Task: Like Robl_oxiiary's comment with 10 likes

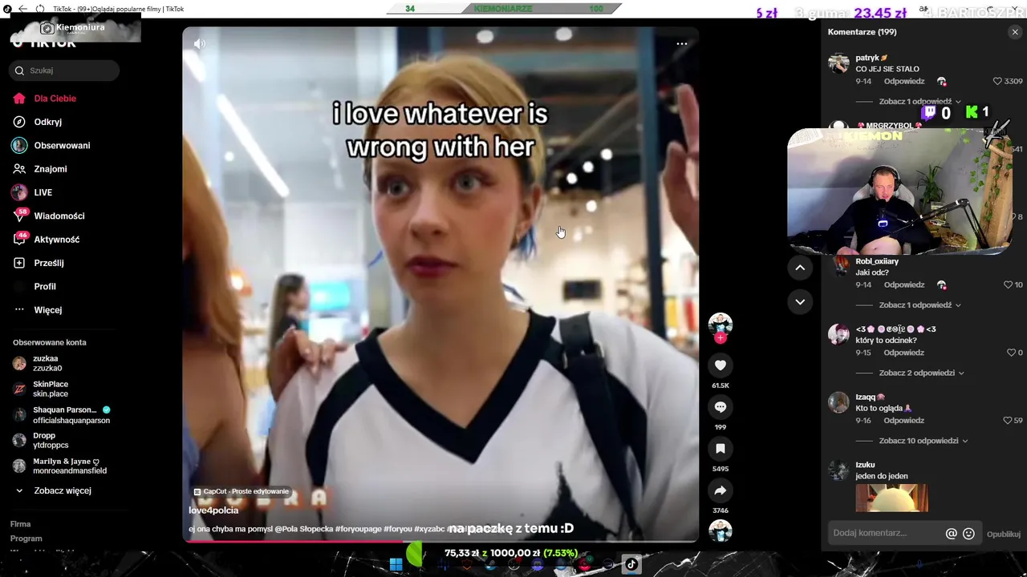Action: pos(1009,284)
